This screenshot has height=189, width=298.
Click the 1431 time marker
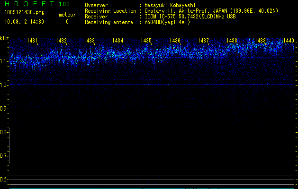[x=33, y=41]
